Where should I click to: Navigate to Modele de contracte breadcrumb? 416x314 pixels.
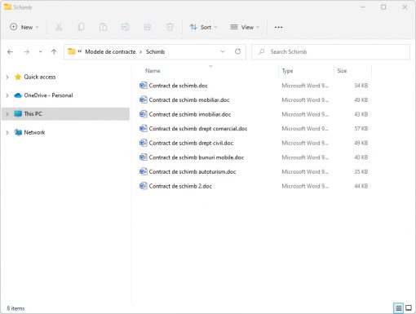[x=110, y=51]
